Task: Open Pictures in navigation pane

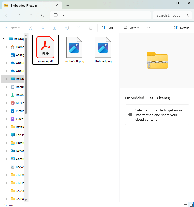Action: point(17,111)
